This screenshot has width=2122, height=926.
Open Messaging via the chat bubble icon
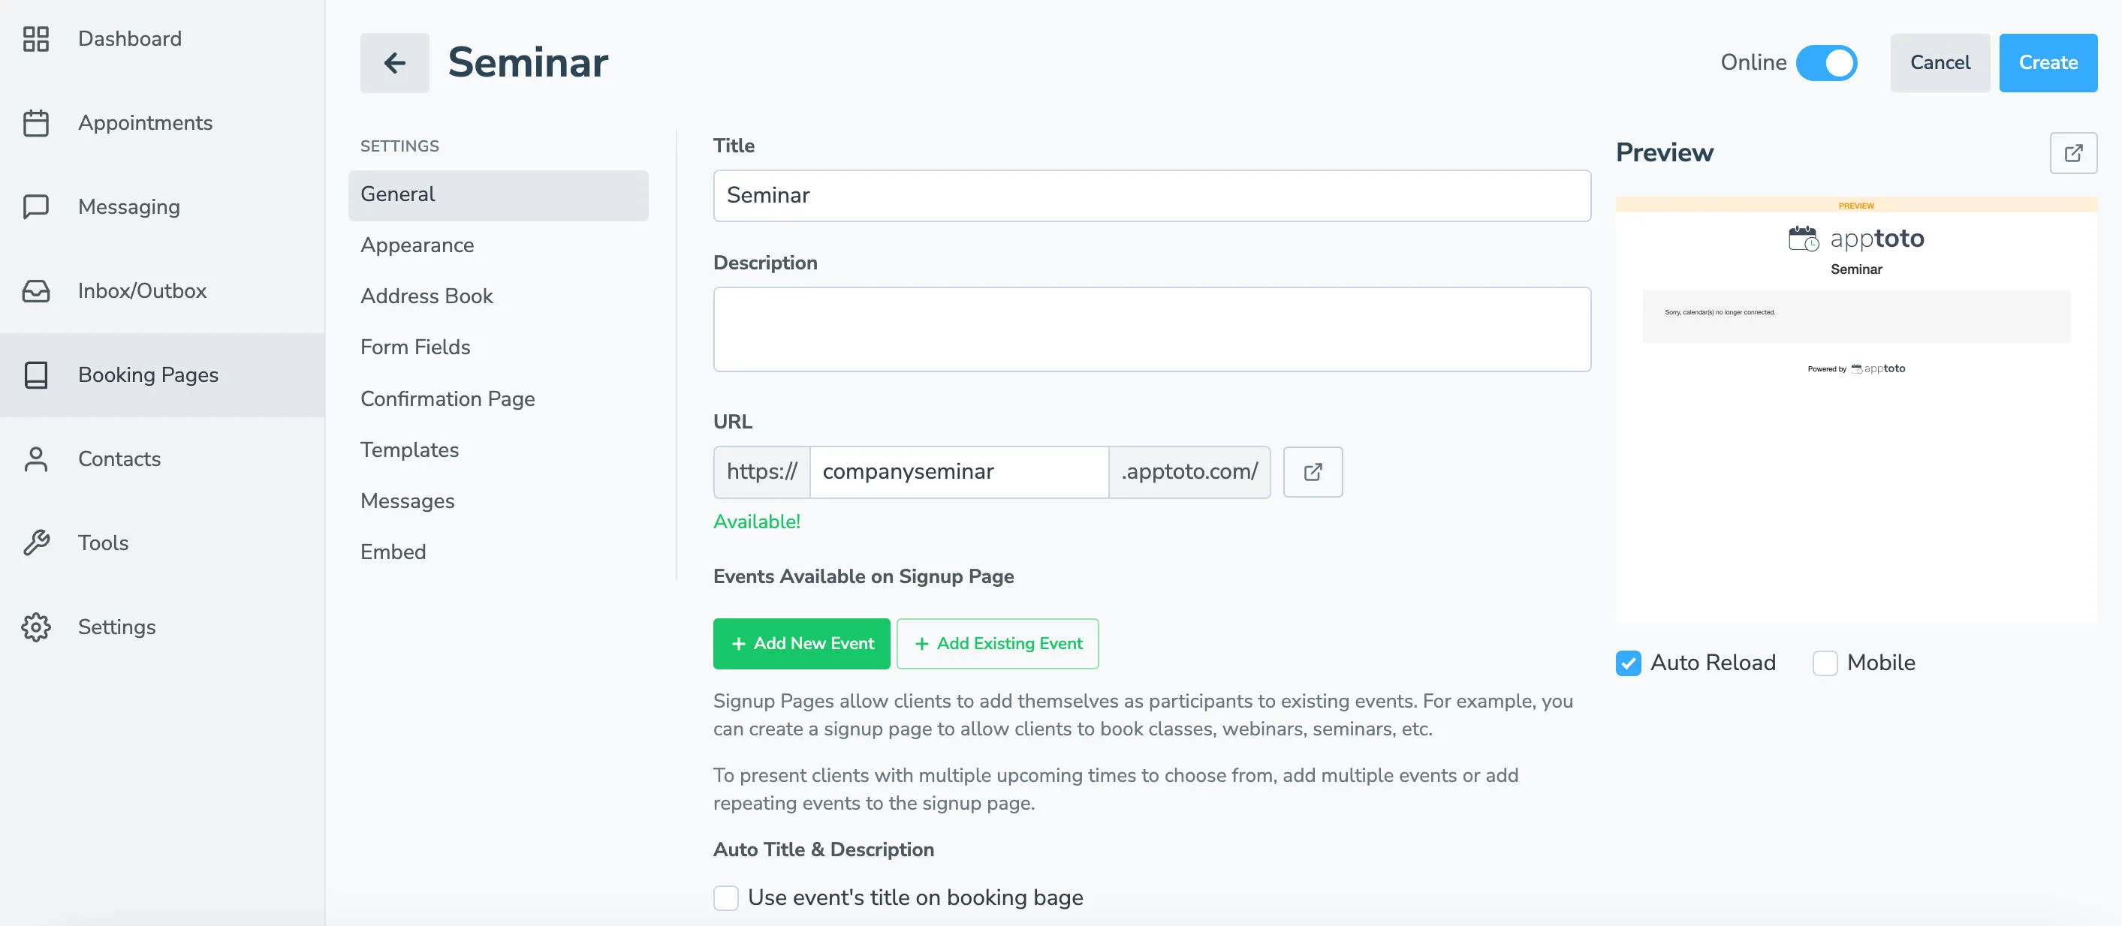36,206
